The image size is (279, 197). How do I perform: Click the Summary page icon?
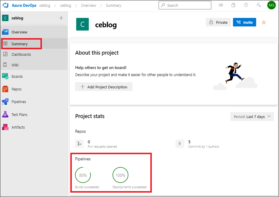pyautogui.click(x=5, y=44)
